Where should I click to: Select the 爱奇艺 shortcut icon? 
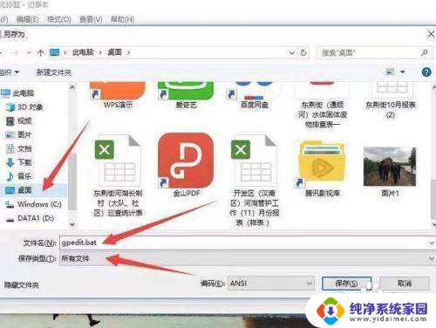[x=186, y=91]
